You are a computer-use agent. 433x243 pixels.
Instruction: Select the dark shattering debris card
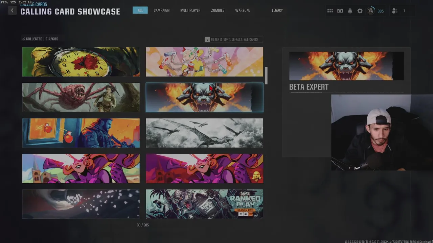(x=81, y=204)
